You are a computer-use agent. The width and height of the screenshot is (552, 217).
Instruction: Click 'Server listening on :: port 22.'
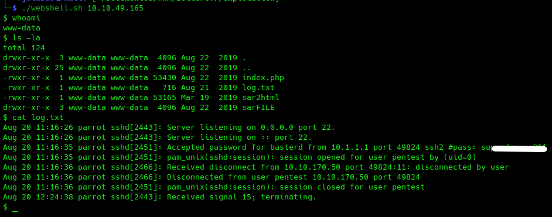coord(240,137)
